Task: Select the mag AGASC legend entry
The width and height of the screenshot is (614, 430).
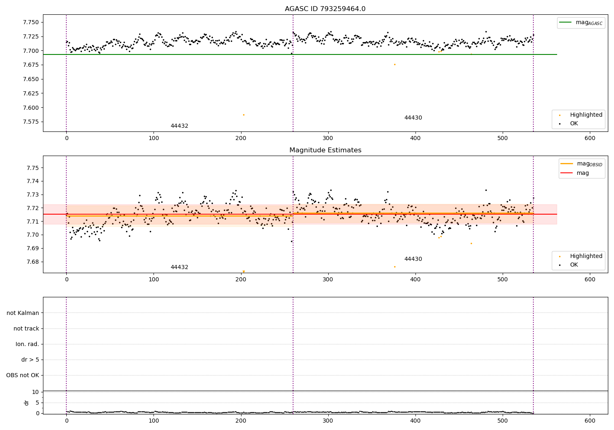Action: point(581,23)
